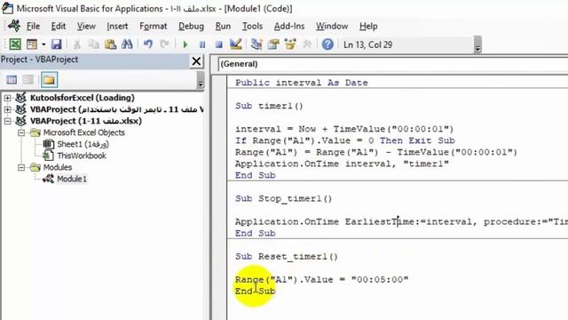568x320 pixels.
Task: Click the Application.OnTime interval, "timer1" line
Action: 342,164
